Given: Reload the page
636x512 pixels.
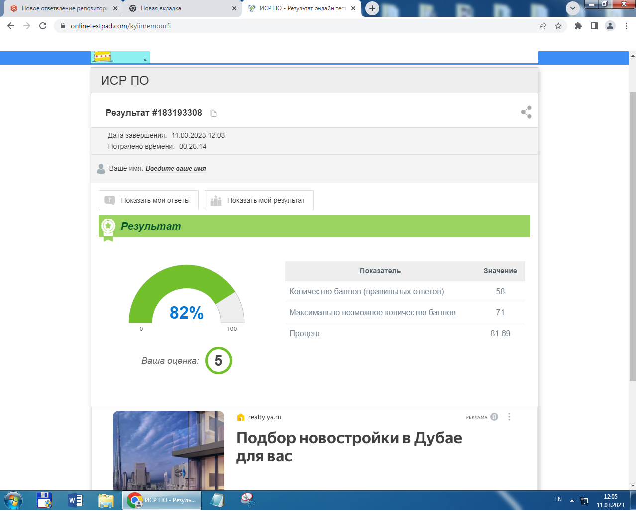Looking at the screenshot, I should tap(43, 26).
